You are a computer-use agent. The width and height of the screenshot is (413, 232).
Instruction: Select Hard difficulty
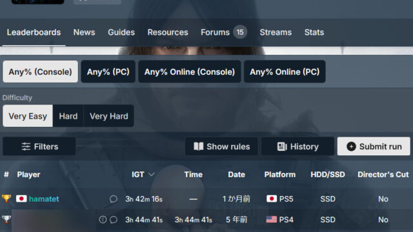(x=68, y=116)
